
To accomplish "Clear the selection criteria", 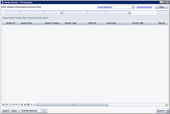I will pos(161,7).
